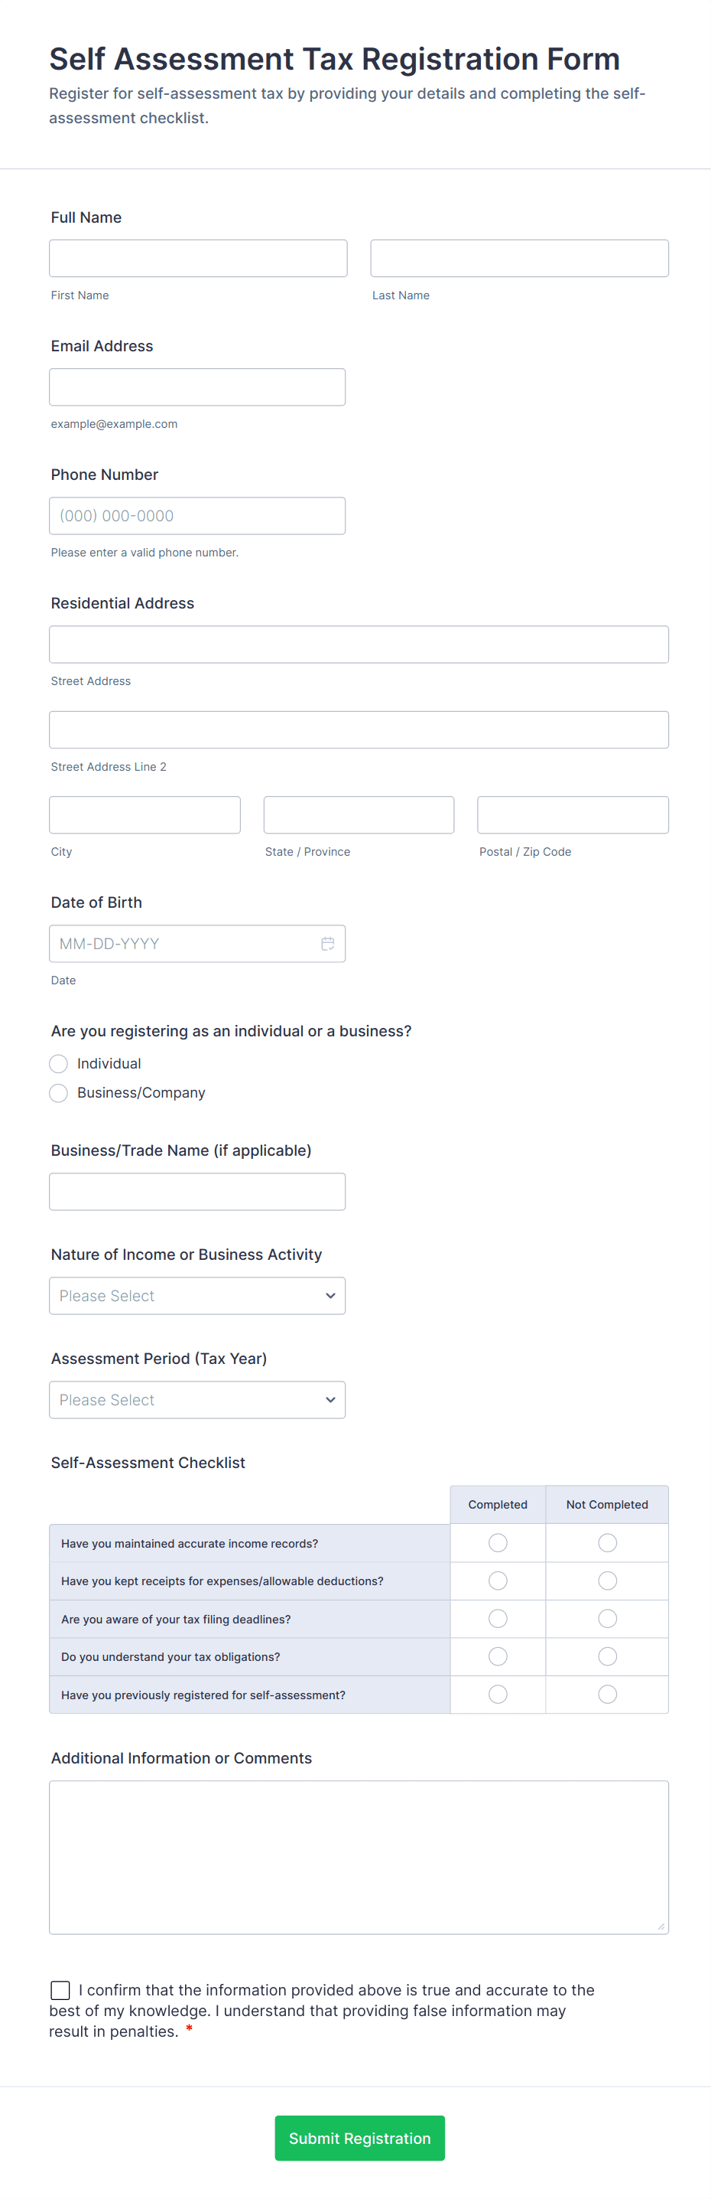Screen dimensions: 711x2199
Task: Mark previously registered question as Completed
Action: tap(498, 1695)
